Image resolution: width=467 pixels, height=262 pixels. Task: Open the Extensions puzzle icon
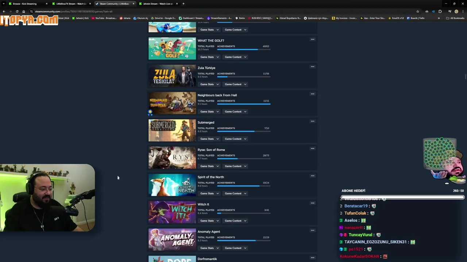click(440, 11)
